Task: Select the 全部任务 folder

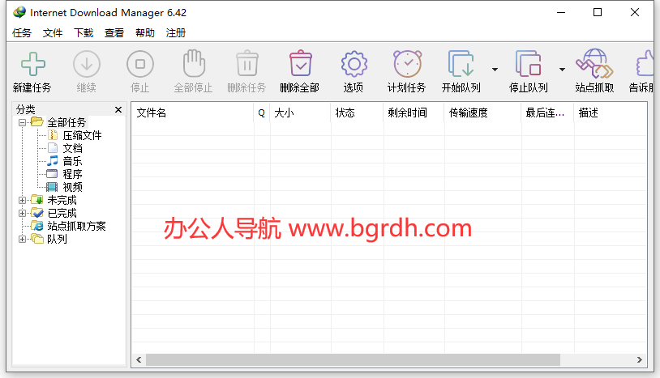Action: click(x=66, y=122)
